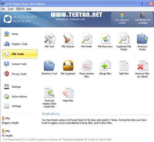Open the Help menu

click(x=29, y=9)
